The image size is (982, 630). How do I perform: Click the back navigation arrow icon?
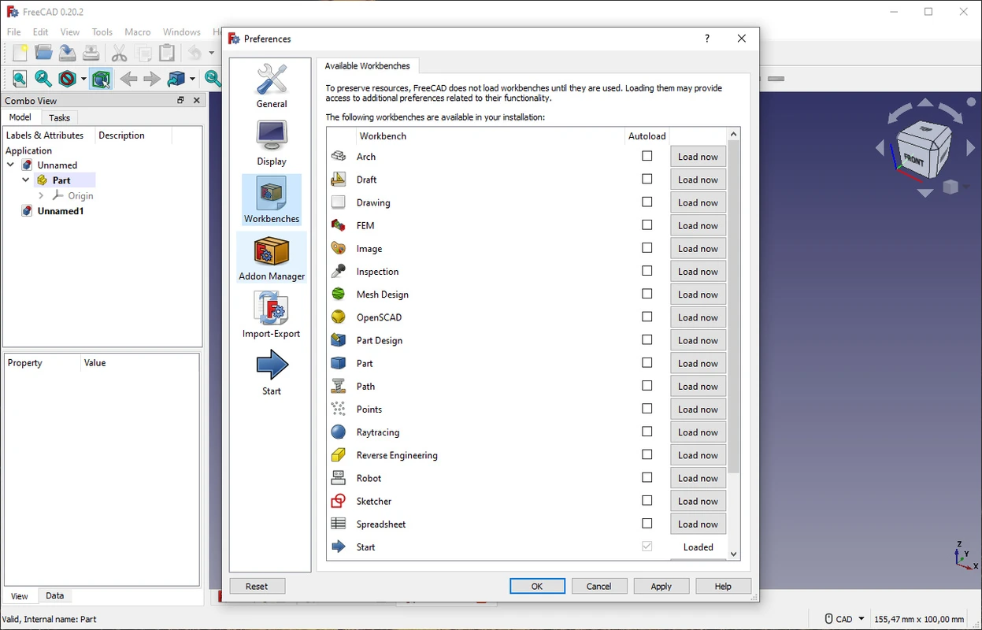(x=128, y=79)
